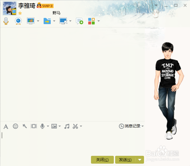This screenshot has width=190, height=166.
Task: Close the chat window with X
Action: [185, 5]
